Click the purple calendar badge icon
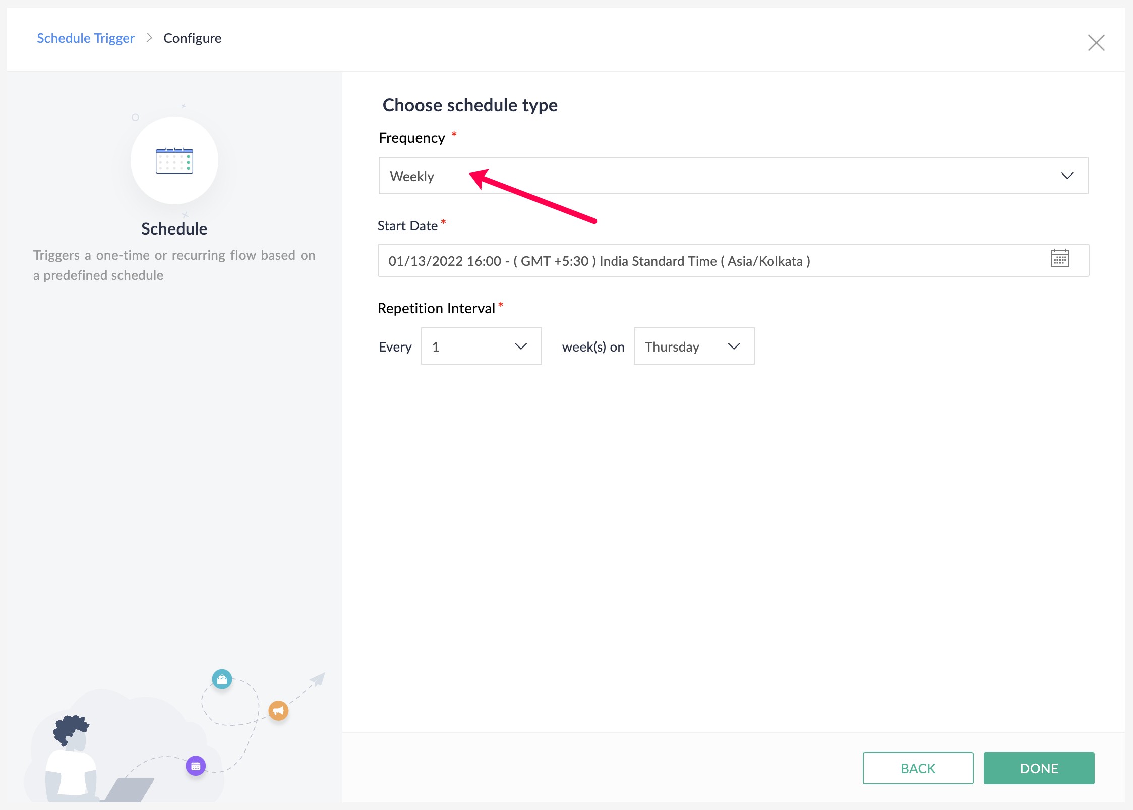This screenshot has width=1133, height=810. [196, 766]
